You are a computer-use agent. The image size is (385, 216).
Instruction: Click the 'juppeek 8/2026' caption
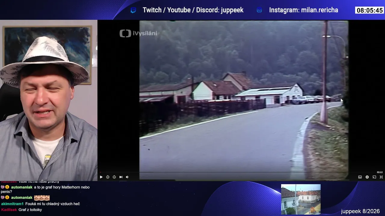pos(360,211)
